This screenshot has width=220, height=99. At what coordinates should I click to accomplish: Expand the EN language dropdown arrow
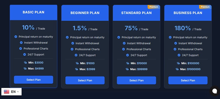coord(18,92)
